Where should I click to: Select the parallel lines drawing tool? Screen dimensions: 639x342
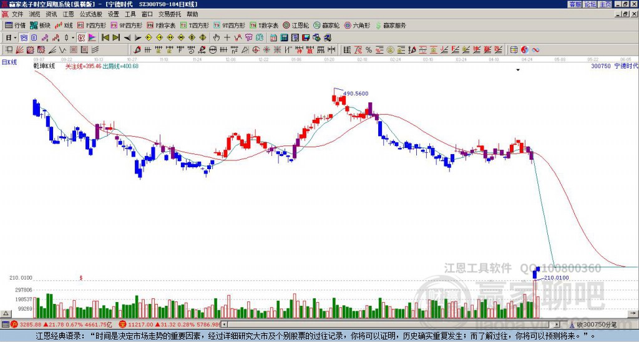tap(95, 50)
